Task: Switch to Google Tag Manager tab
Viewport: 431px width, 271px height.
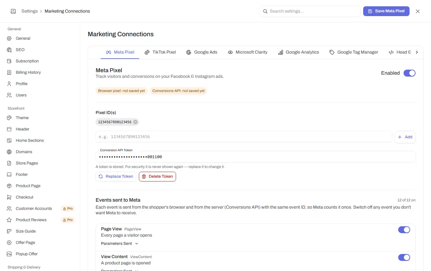Action: coord(354,52)
